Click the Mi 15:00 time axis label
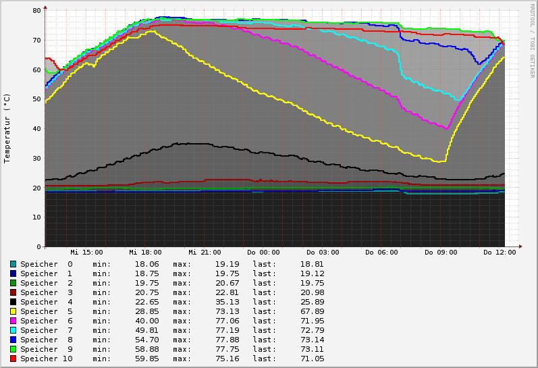 (86, 253)
